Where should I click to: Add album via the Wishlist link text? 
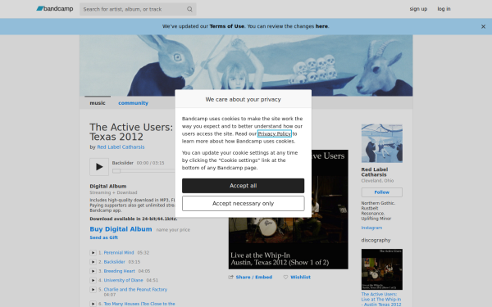click(x=300, y=278)
